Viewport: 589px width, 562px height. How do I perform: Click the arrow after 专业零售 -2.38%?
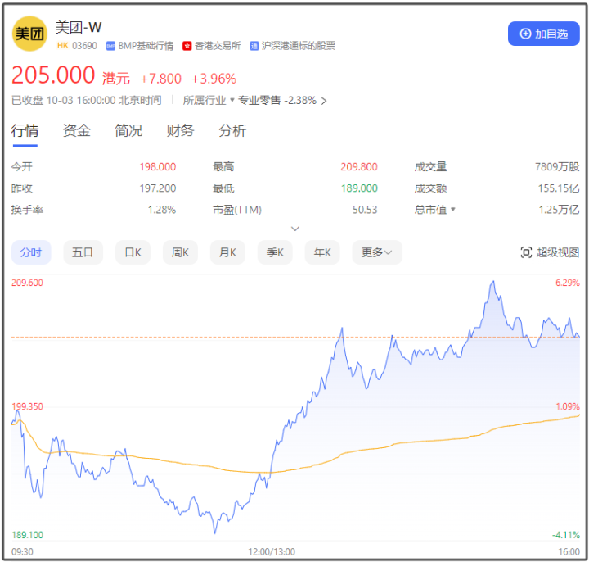tap(324, 101)
